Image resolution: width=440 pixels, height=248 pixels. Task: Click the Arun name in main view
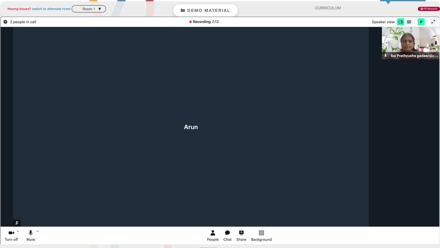(x=191, y=127)
